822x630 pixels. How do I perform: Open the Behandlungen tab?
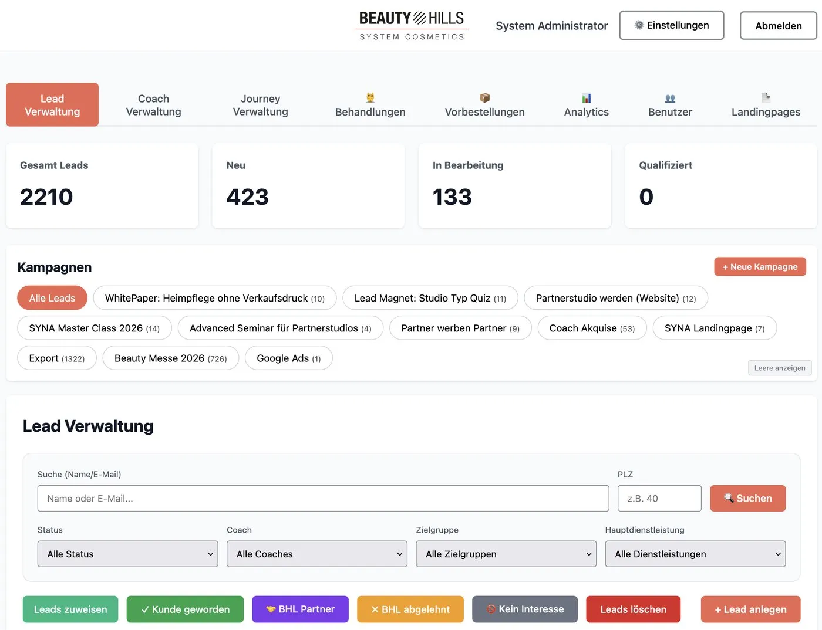370,105
